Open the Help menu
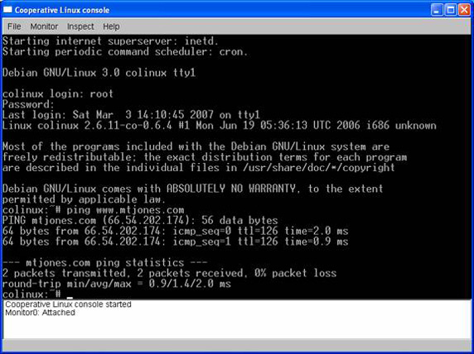474x354 pixels. (x=111, y=26)
